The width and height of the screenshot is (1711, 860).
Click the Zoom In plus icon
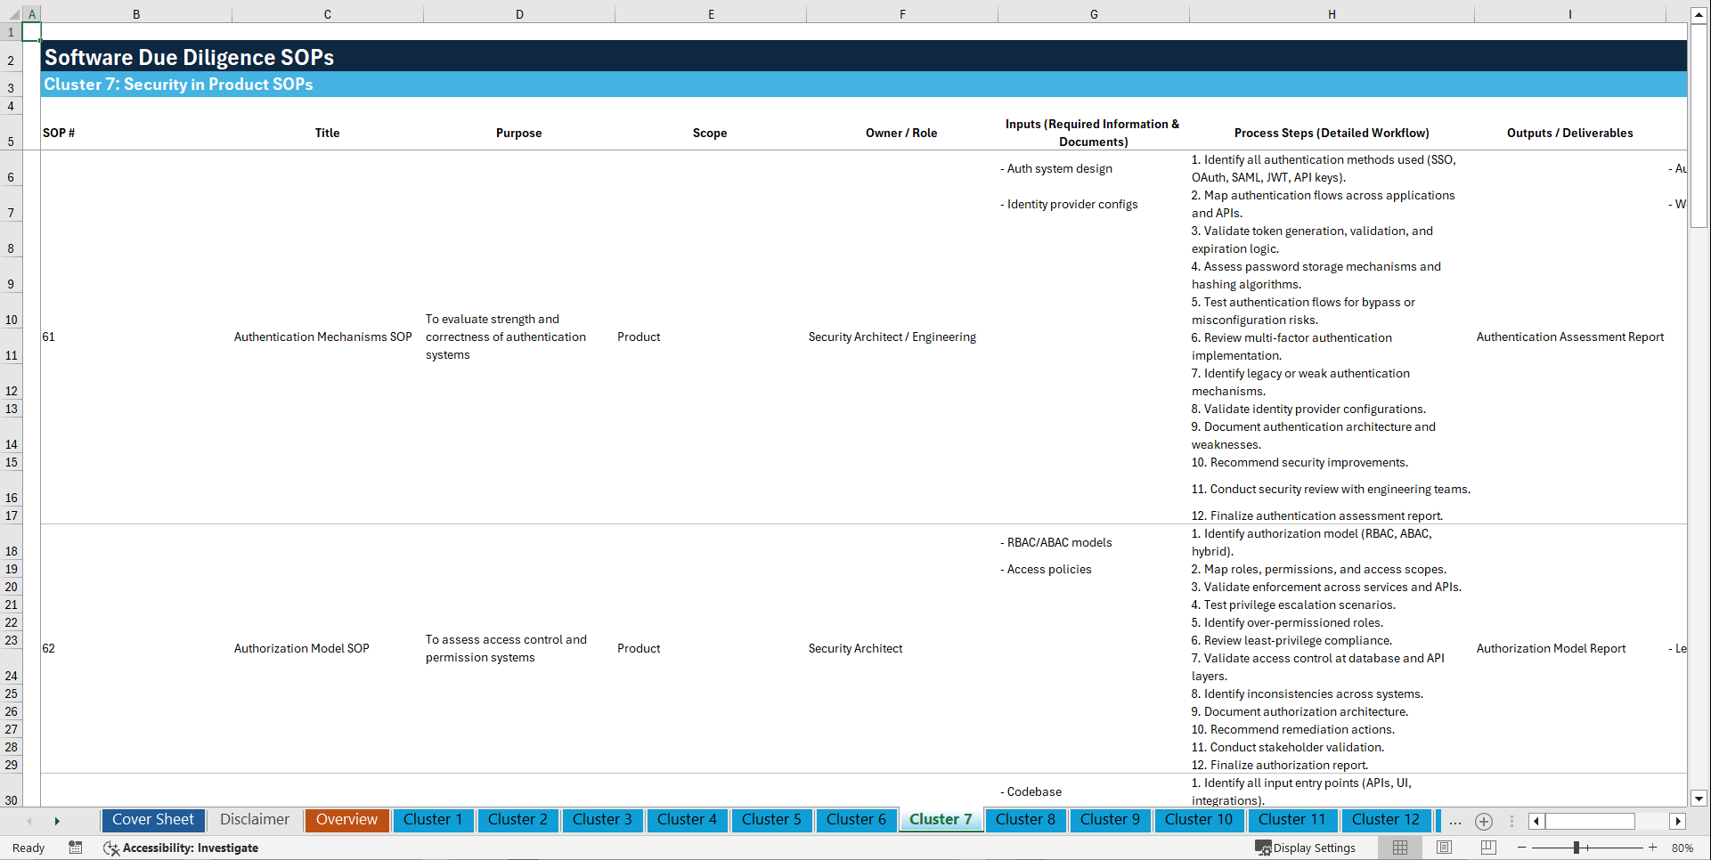tap(1653, 848)
